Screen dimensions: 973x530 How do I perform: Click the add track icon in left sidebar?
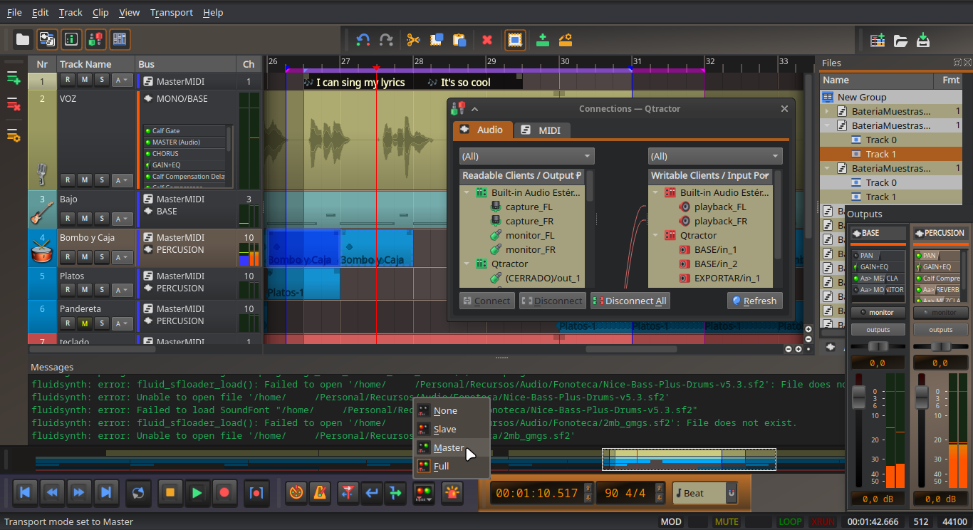point(14,78)
